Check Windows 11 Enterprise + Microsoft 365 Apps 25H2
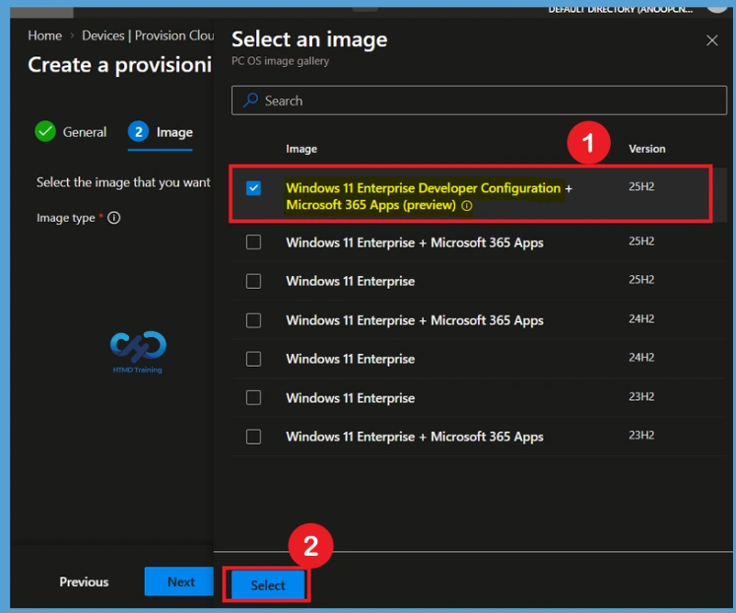This screenshot has width=736, height=613. [x=253, y=242]
